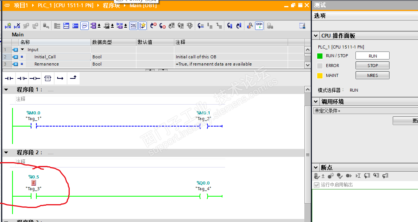Screen dimensions: 418x222
Task: Insert a normally closed contact
Action: (22, 78)
